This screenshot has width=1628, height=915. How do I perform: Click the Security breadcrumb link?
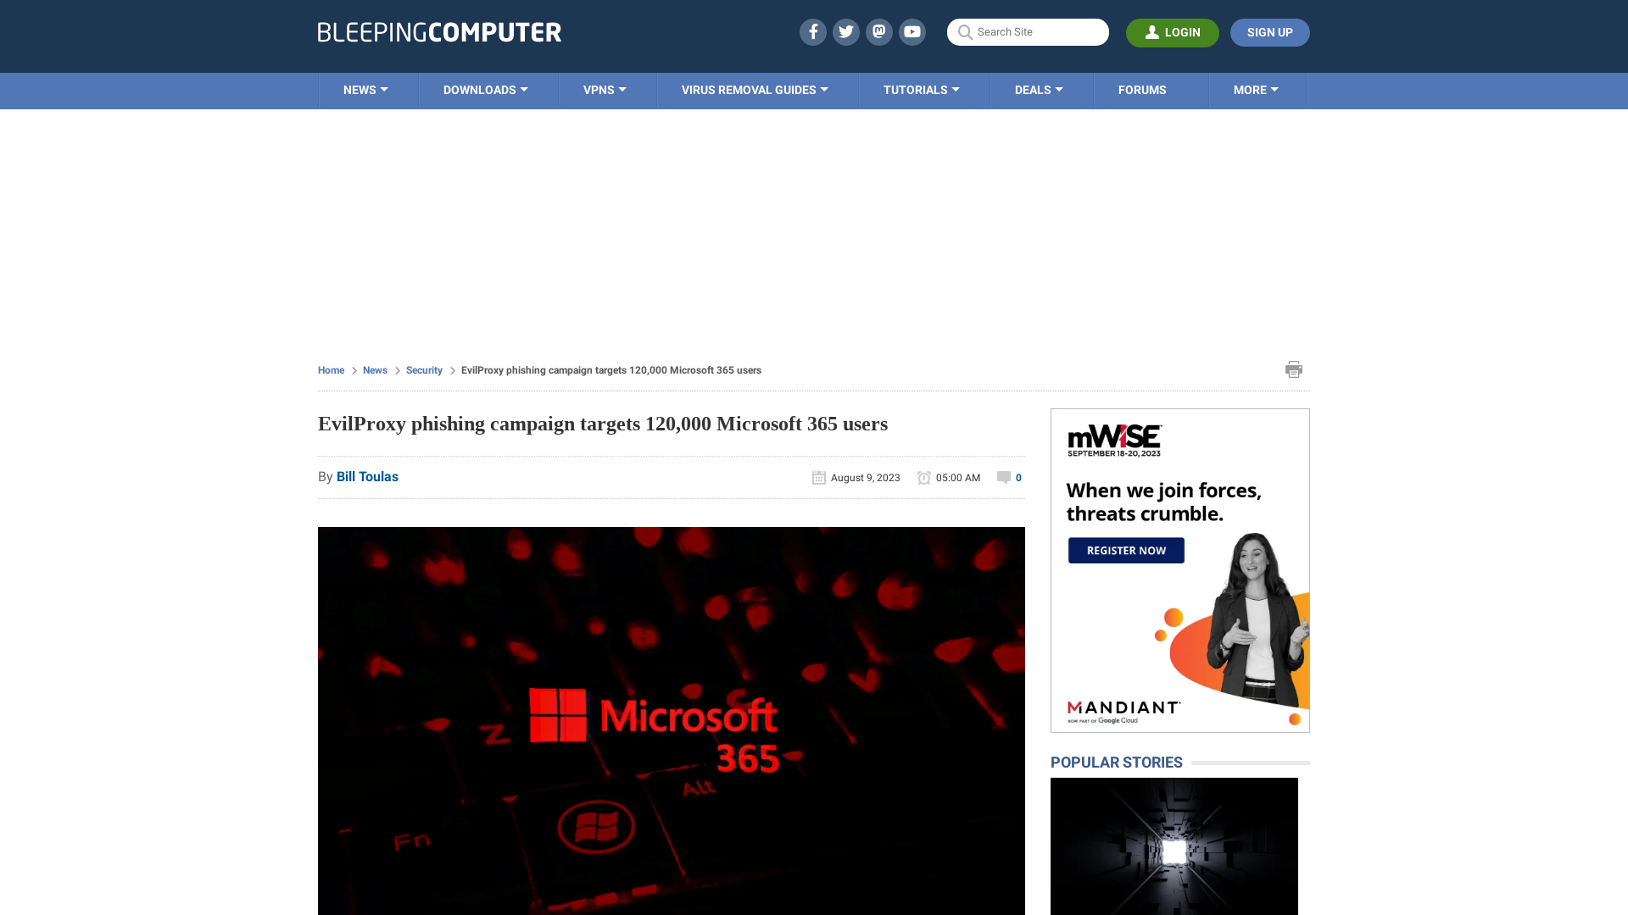point(424,369)
